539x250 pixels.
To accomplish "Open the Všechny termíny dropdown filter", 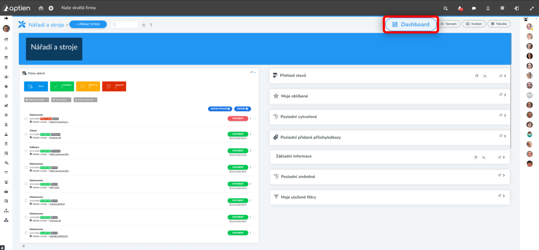I will click(36, 100).
